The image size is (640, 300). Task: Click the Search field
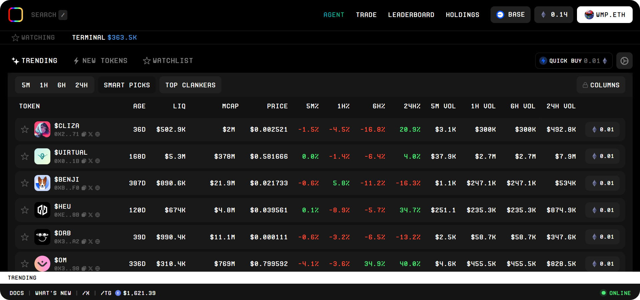coord(44,15)
